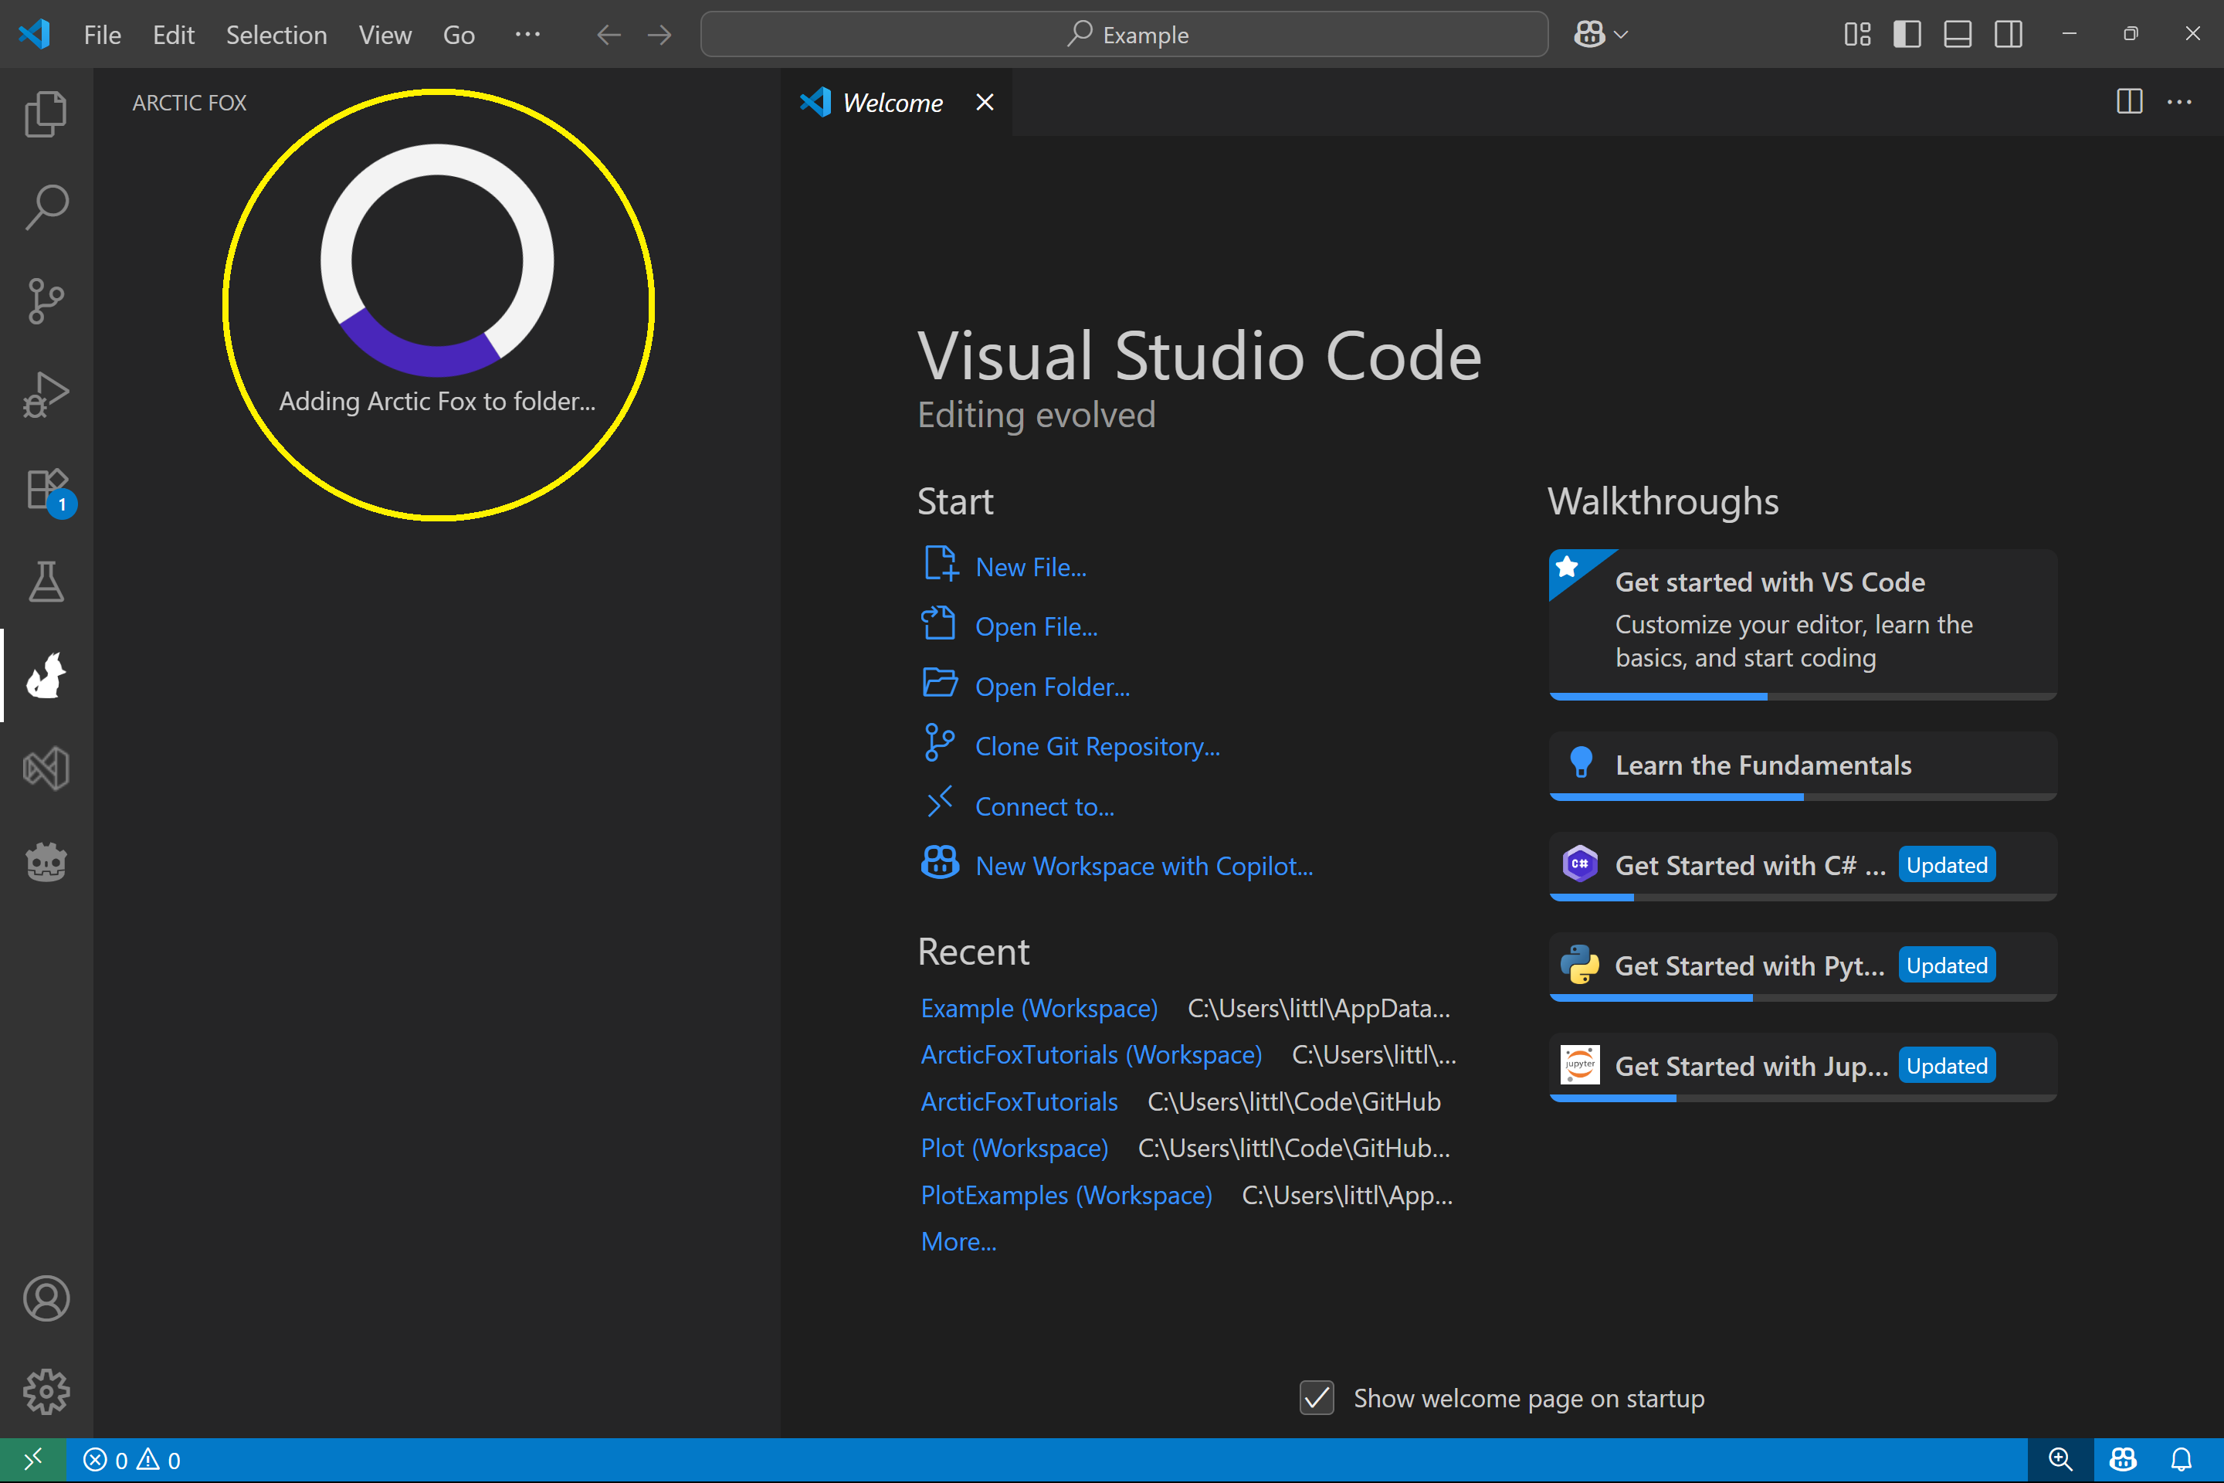Open the Go menu
The height and width of the screenshot is (1483, 2224).
459,35
